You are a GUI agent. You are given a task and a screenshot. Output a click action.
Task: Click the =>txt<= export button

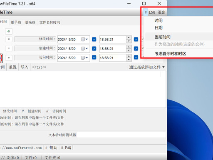tap(39, 67)
